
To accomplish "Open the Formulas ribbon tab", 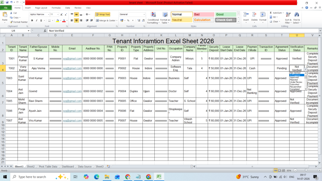I will [x=56, y=8].
